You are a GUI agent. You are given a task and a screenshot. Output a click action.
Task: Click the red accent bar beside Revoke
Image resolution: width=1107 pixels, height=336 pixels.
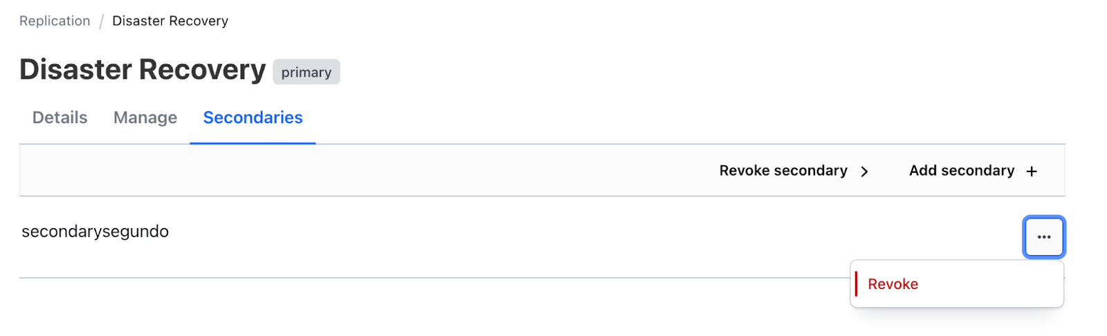tap(857, 284)
